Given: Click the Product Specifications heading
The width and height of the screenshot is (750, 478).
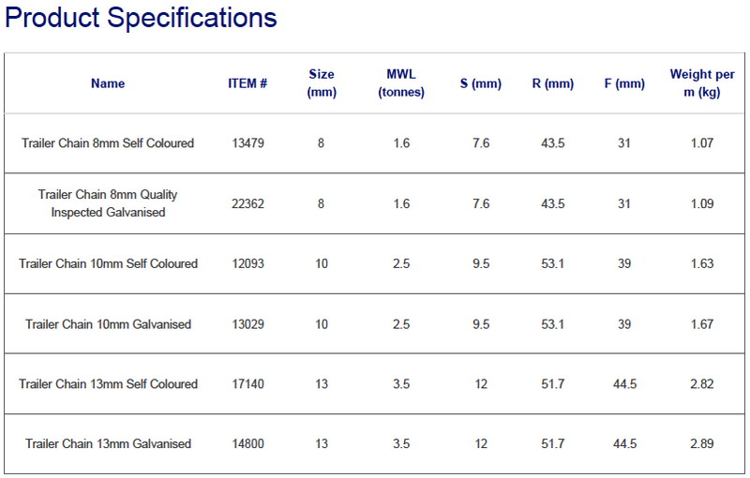Looking at the screenshot, I should pyautogui.click(x=141, y=18).
